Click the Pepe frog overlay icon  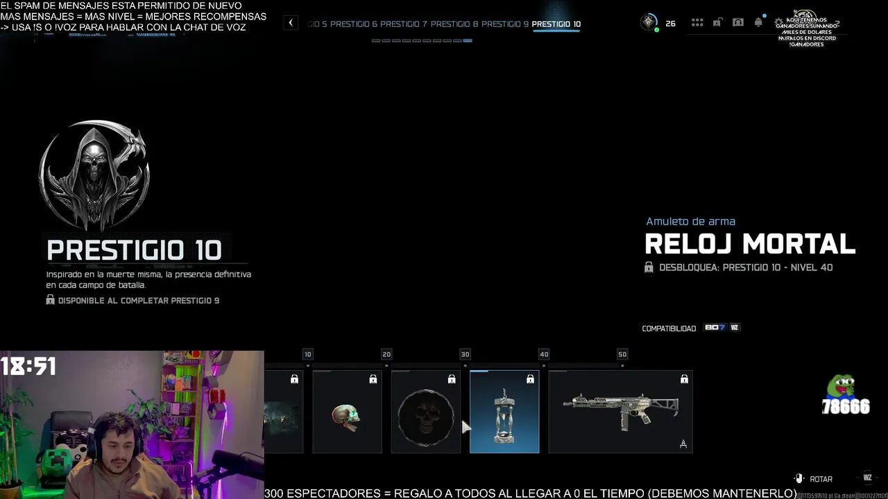tap(843, 387)
